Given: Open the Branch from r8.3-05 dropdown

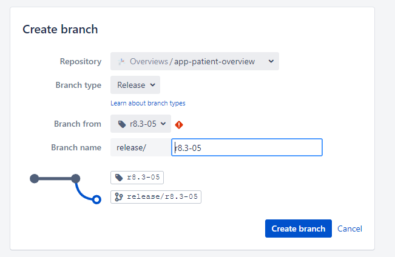Looking at the screenshot, I should point(141,124).
